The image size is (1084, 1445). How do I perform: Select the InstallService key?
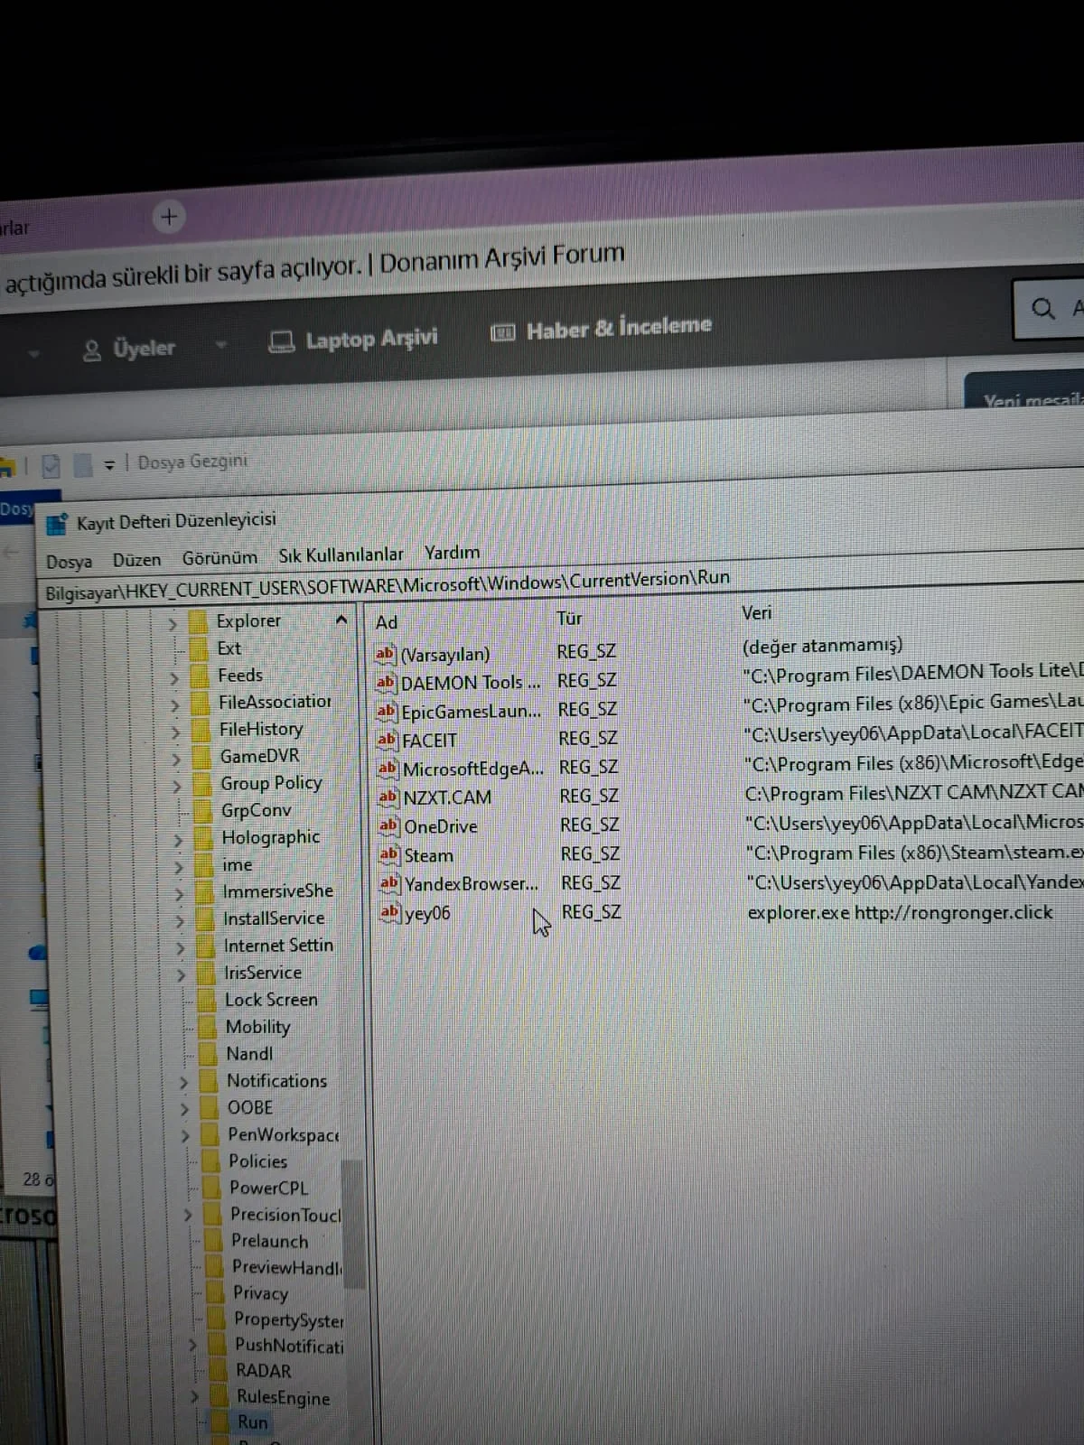274,918
